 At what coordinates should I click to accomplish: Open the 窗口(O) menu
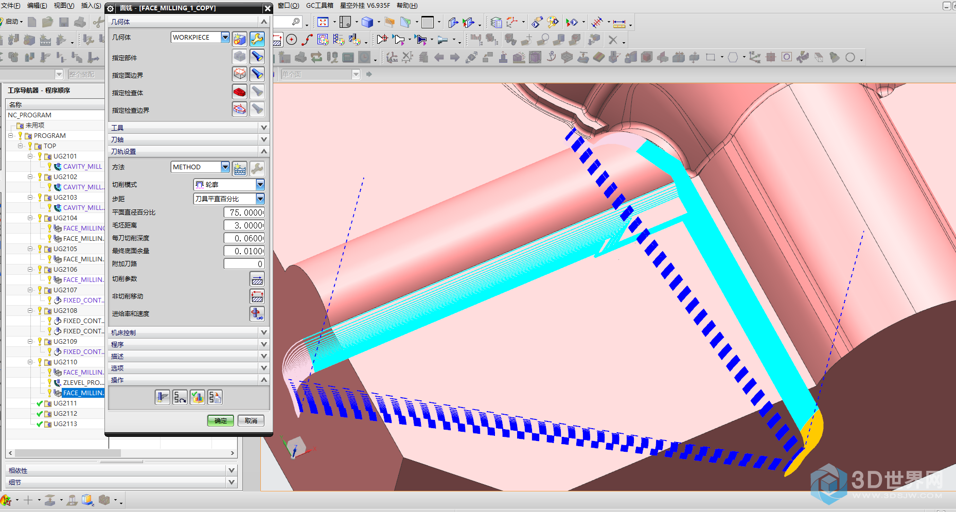(288, 6)
